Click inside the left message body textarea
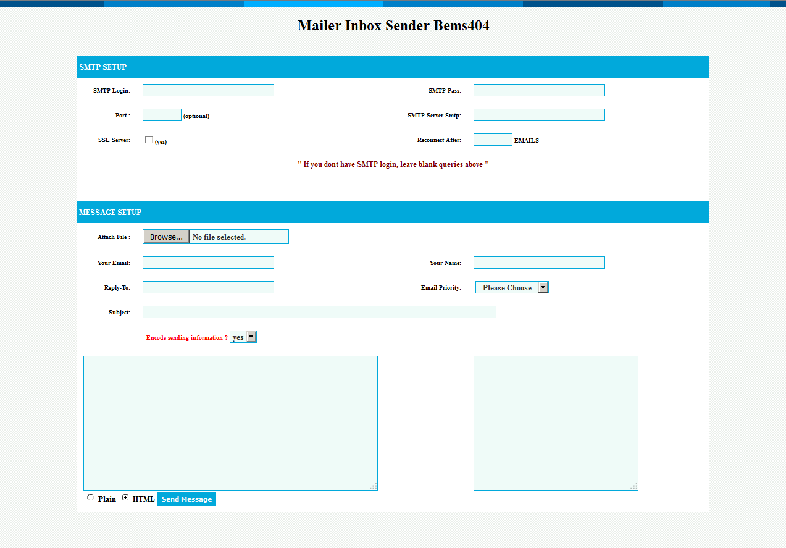786x548 pixels. click(x=230, y=423)
